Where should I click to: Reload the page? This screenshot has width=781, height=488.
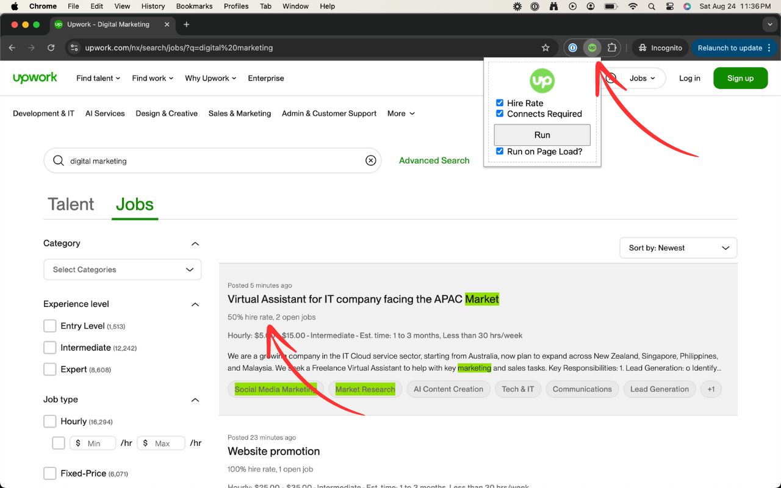(51, 48)
